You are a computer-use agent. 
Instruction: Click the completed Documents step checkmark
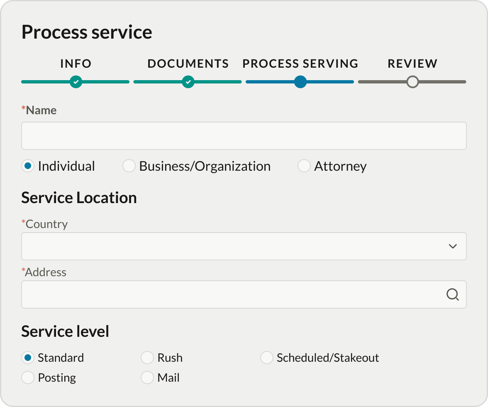tap(188, 82)
